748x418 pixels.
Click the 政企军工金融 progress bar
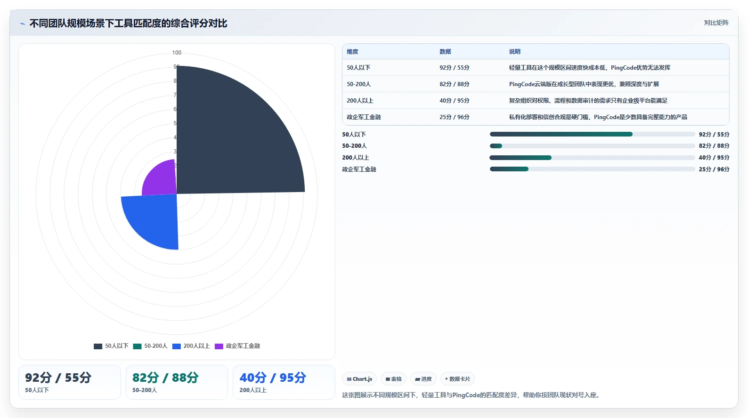pos(592,169)
